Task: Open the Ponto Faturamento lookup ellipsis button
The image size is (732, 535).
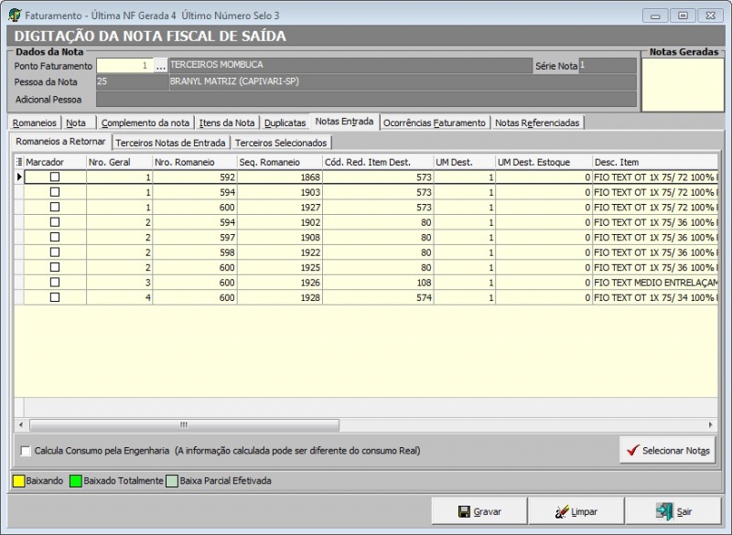Action: 161,66
